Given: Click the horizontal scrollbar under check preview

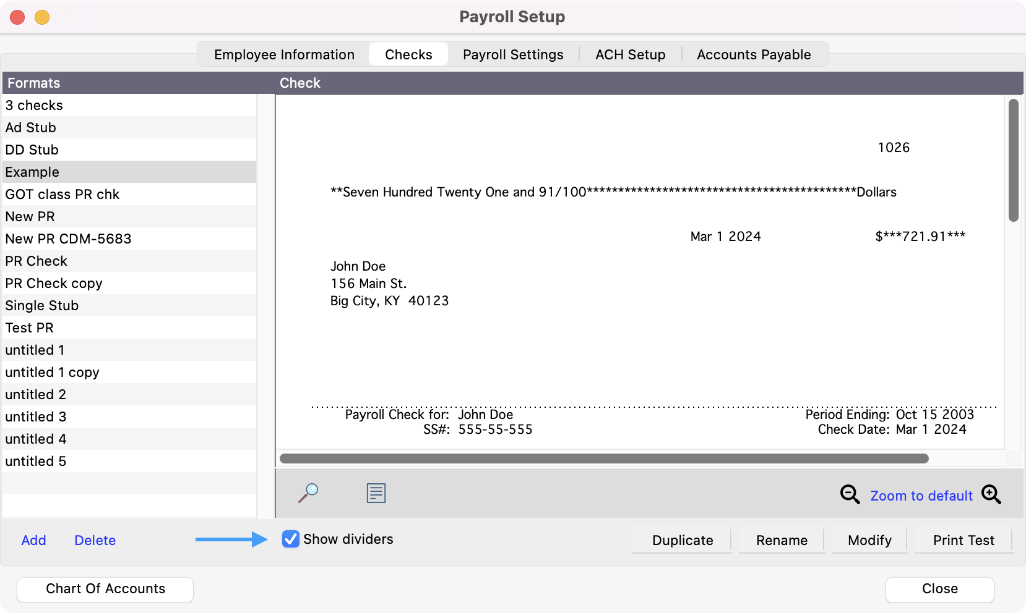Looking at the screenshot, I should tap(603, 459).
